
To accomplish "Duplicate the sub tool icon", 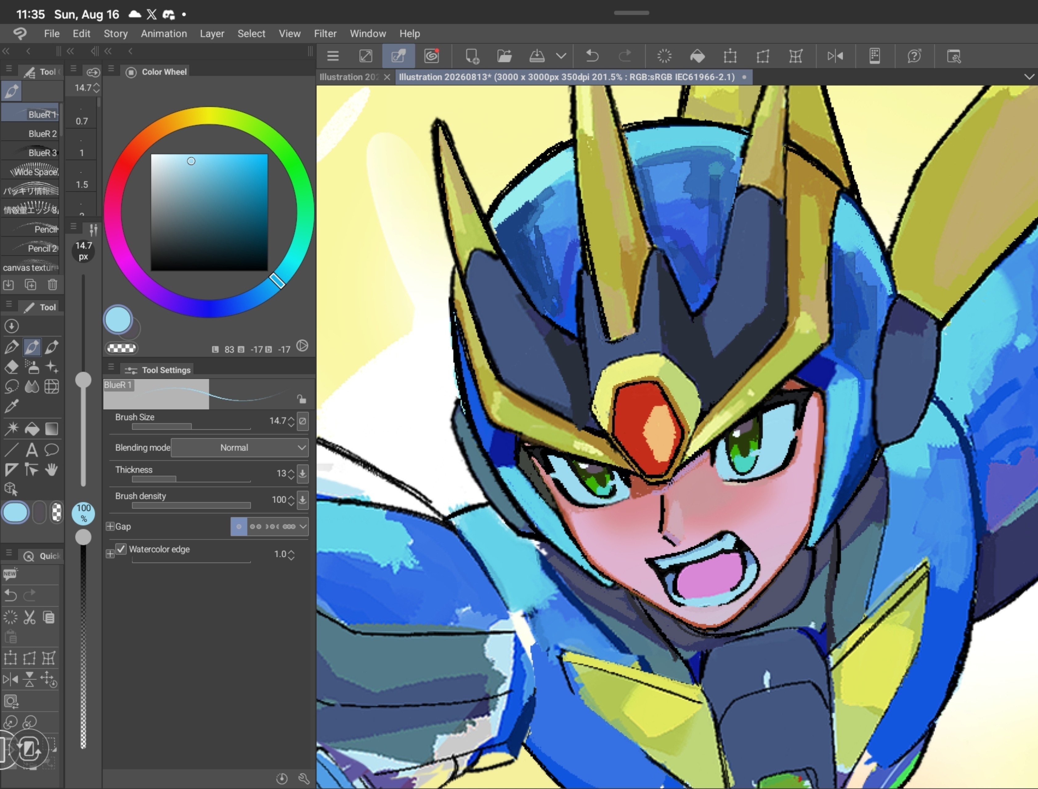I will click(30, 284).
